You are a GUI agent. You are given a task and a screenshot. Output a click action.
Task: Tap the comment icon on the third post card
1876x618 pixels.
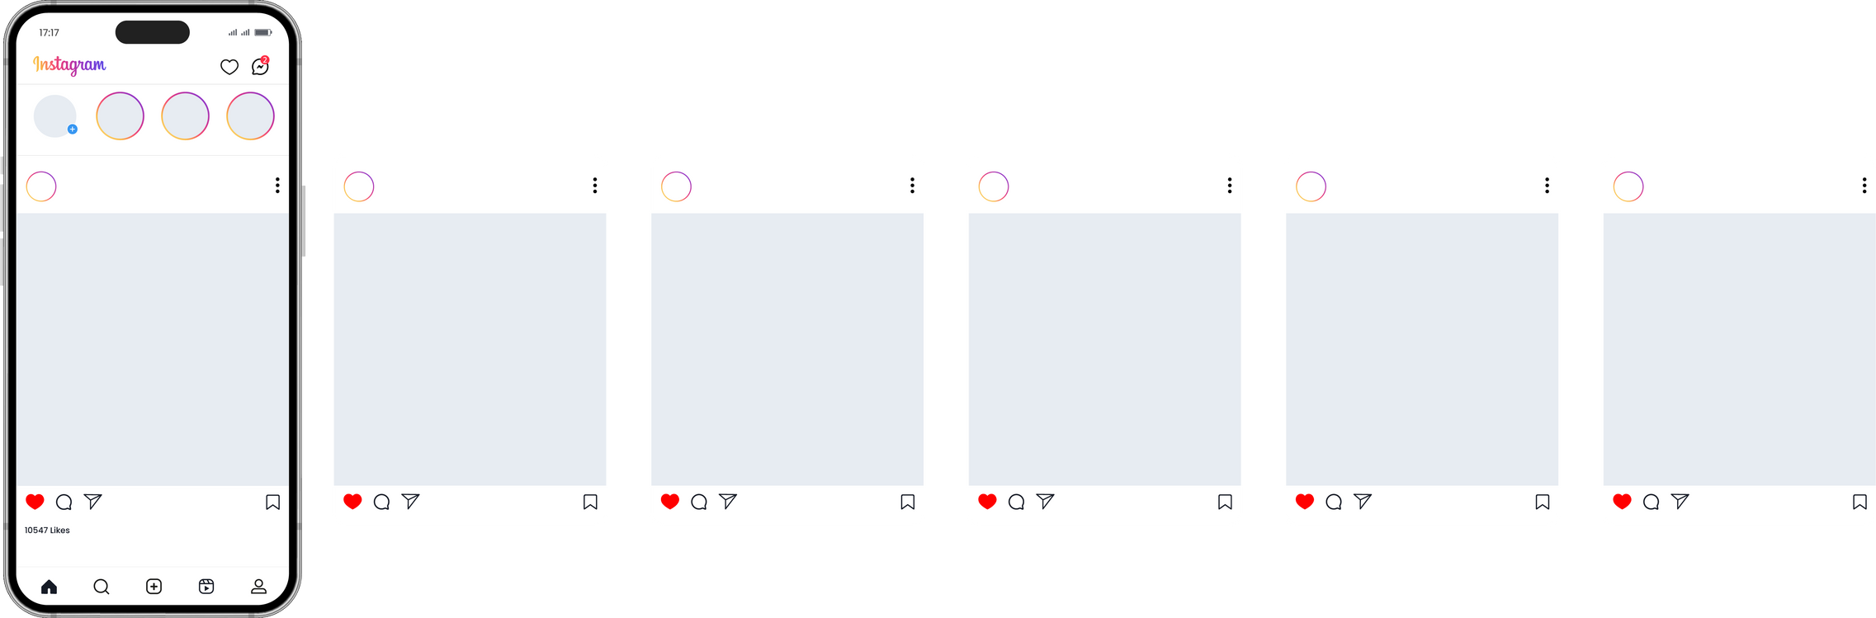(x=699, y=502)
